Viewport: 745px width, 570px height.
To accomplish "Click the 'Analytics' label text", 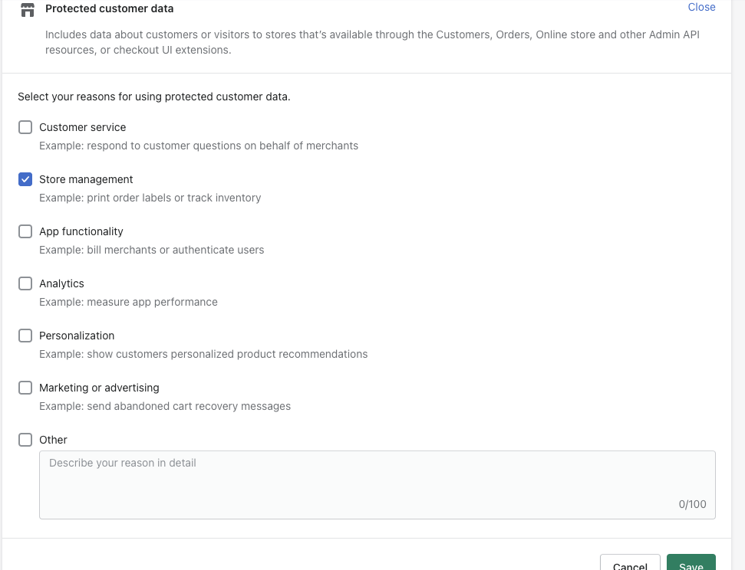I will point(61,283).
